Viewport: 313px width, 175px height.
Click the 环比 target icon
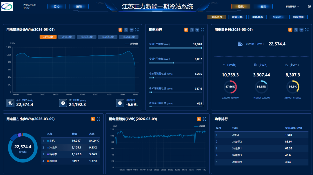coord(119,103)
